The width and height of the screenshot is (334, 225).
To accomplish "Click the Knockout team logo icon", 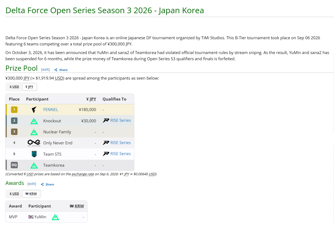I will [x=34, y=121].
